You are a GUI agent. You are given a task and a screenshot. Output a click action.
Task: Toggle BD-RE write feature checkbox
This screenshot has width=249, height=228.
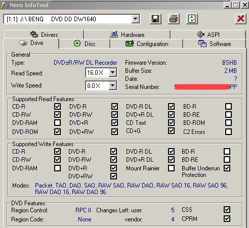pyautogui.click(x=227, y=159)
